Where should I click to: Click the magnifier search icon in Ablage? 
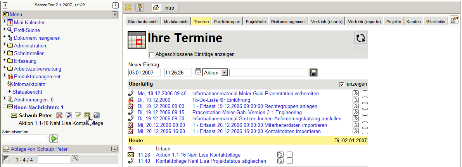click(75, 158)
